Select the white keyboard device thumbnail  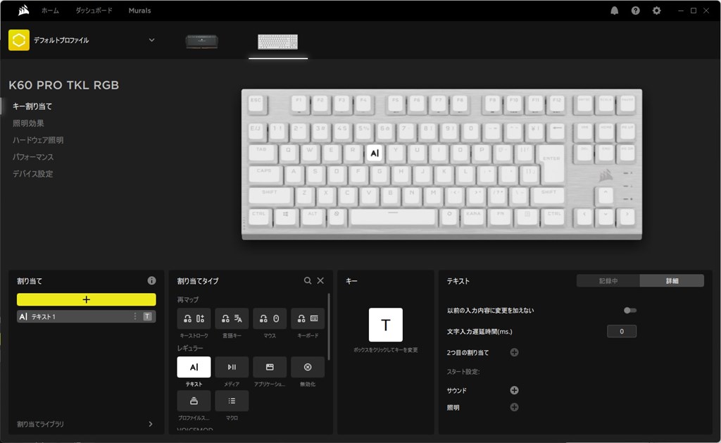[277, 42]
